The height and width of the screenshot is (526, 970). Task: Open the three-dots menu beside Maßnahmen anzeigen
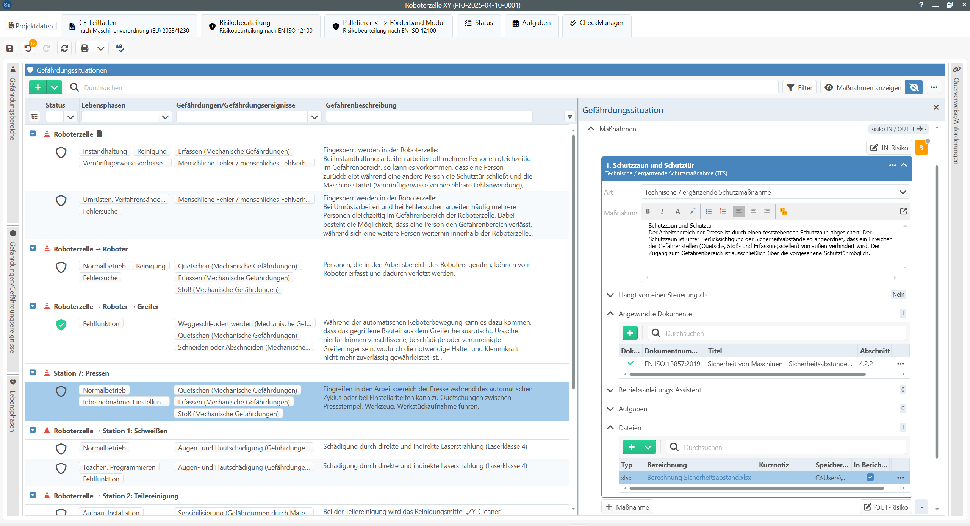[x=934, y=87]
